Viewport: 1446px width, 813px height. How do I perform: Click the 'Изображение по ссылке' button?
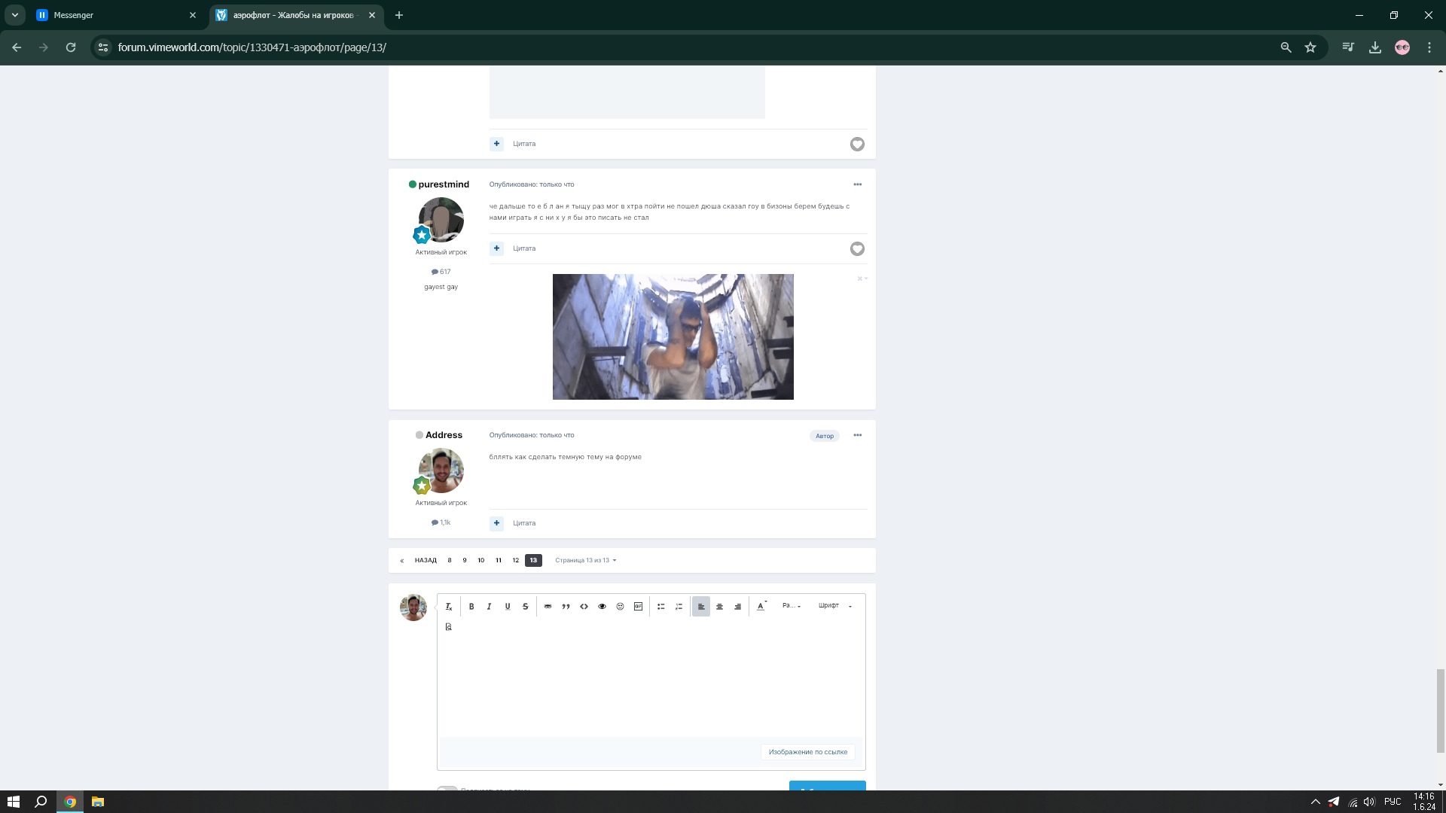[x=807, y=752]
